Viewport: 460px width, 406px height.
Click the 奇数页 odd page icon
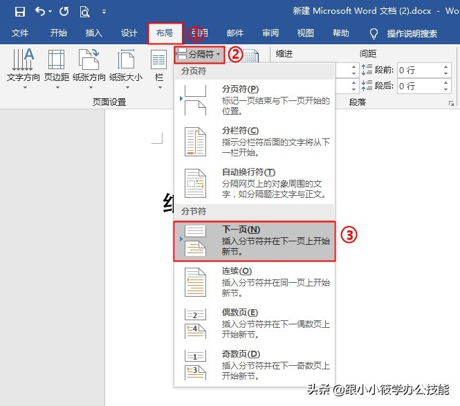195,365
